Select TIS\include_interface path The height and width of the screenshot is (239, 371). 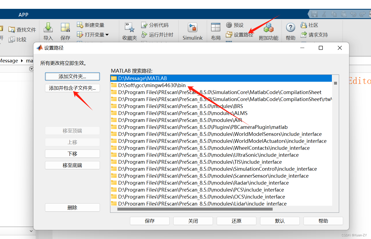[x=221, y=162]
